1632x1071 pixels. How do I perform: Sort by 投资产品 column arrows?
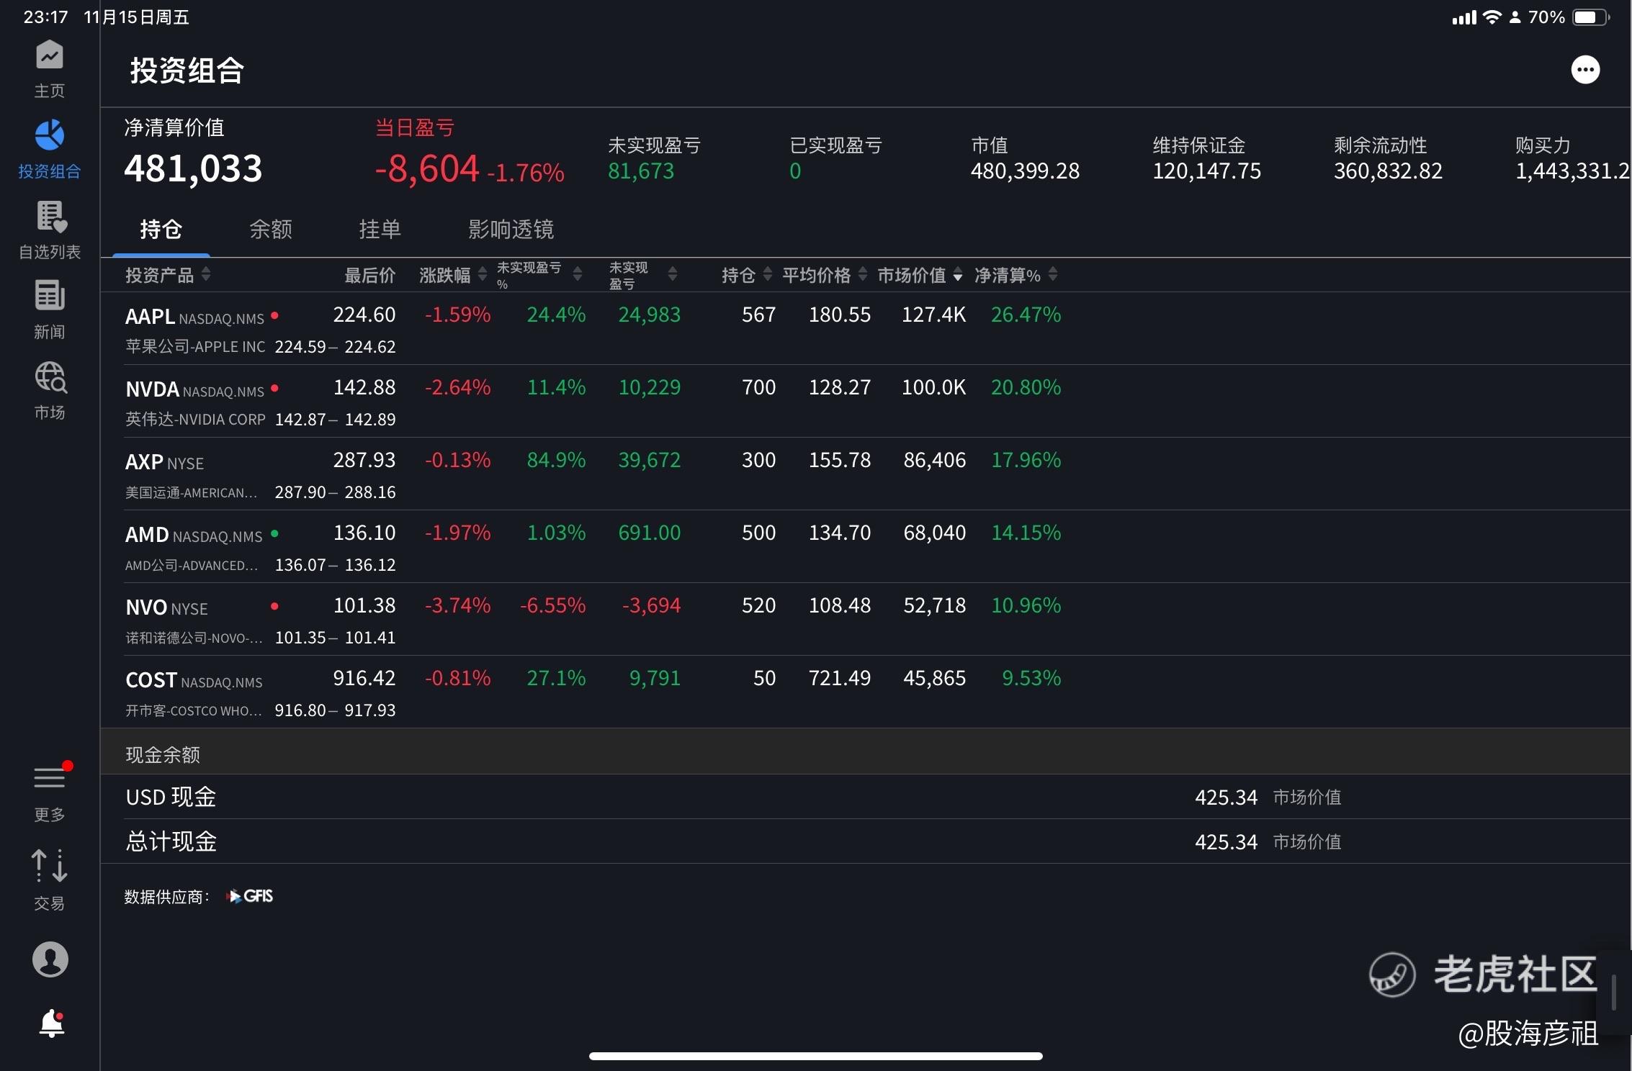[206, 274]
